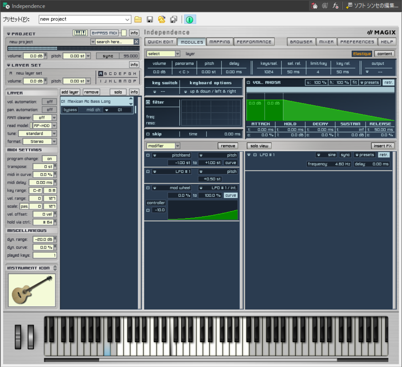The image size is (402, 367).
Task: Click the instrument icon up-down arrows
Action: 55,268
